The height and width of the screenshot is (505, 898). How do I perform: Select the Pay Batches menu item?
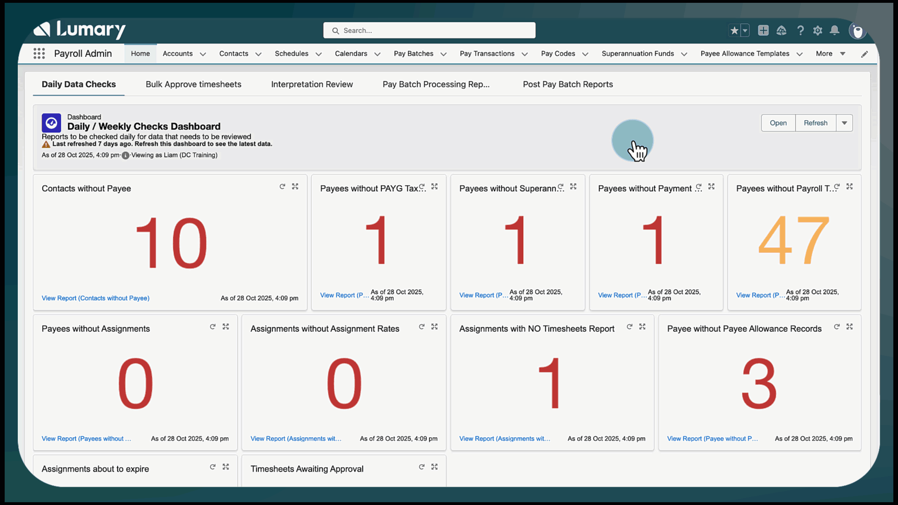(x=414, y=54)
